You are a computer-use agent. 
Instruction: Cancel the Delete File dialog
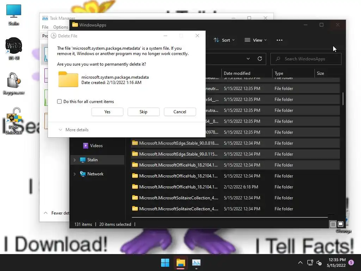pyautogui.click(x=180, y=112)
